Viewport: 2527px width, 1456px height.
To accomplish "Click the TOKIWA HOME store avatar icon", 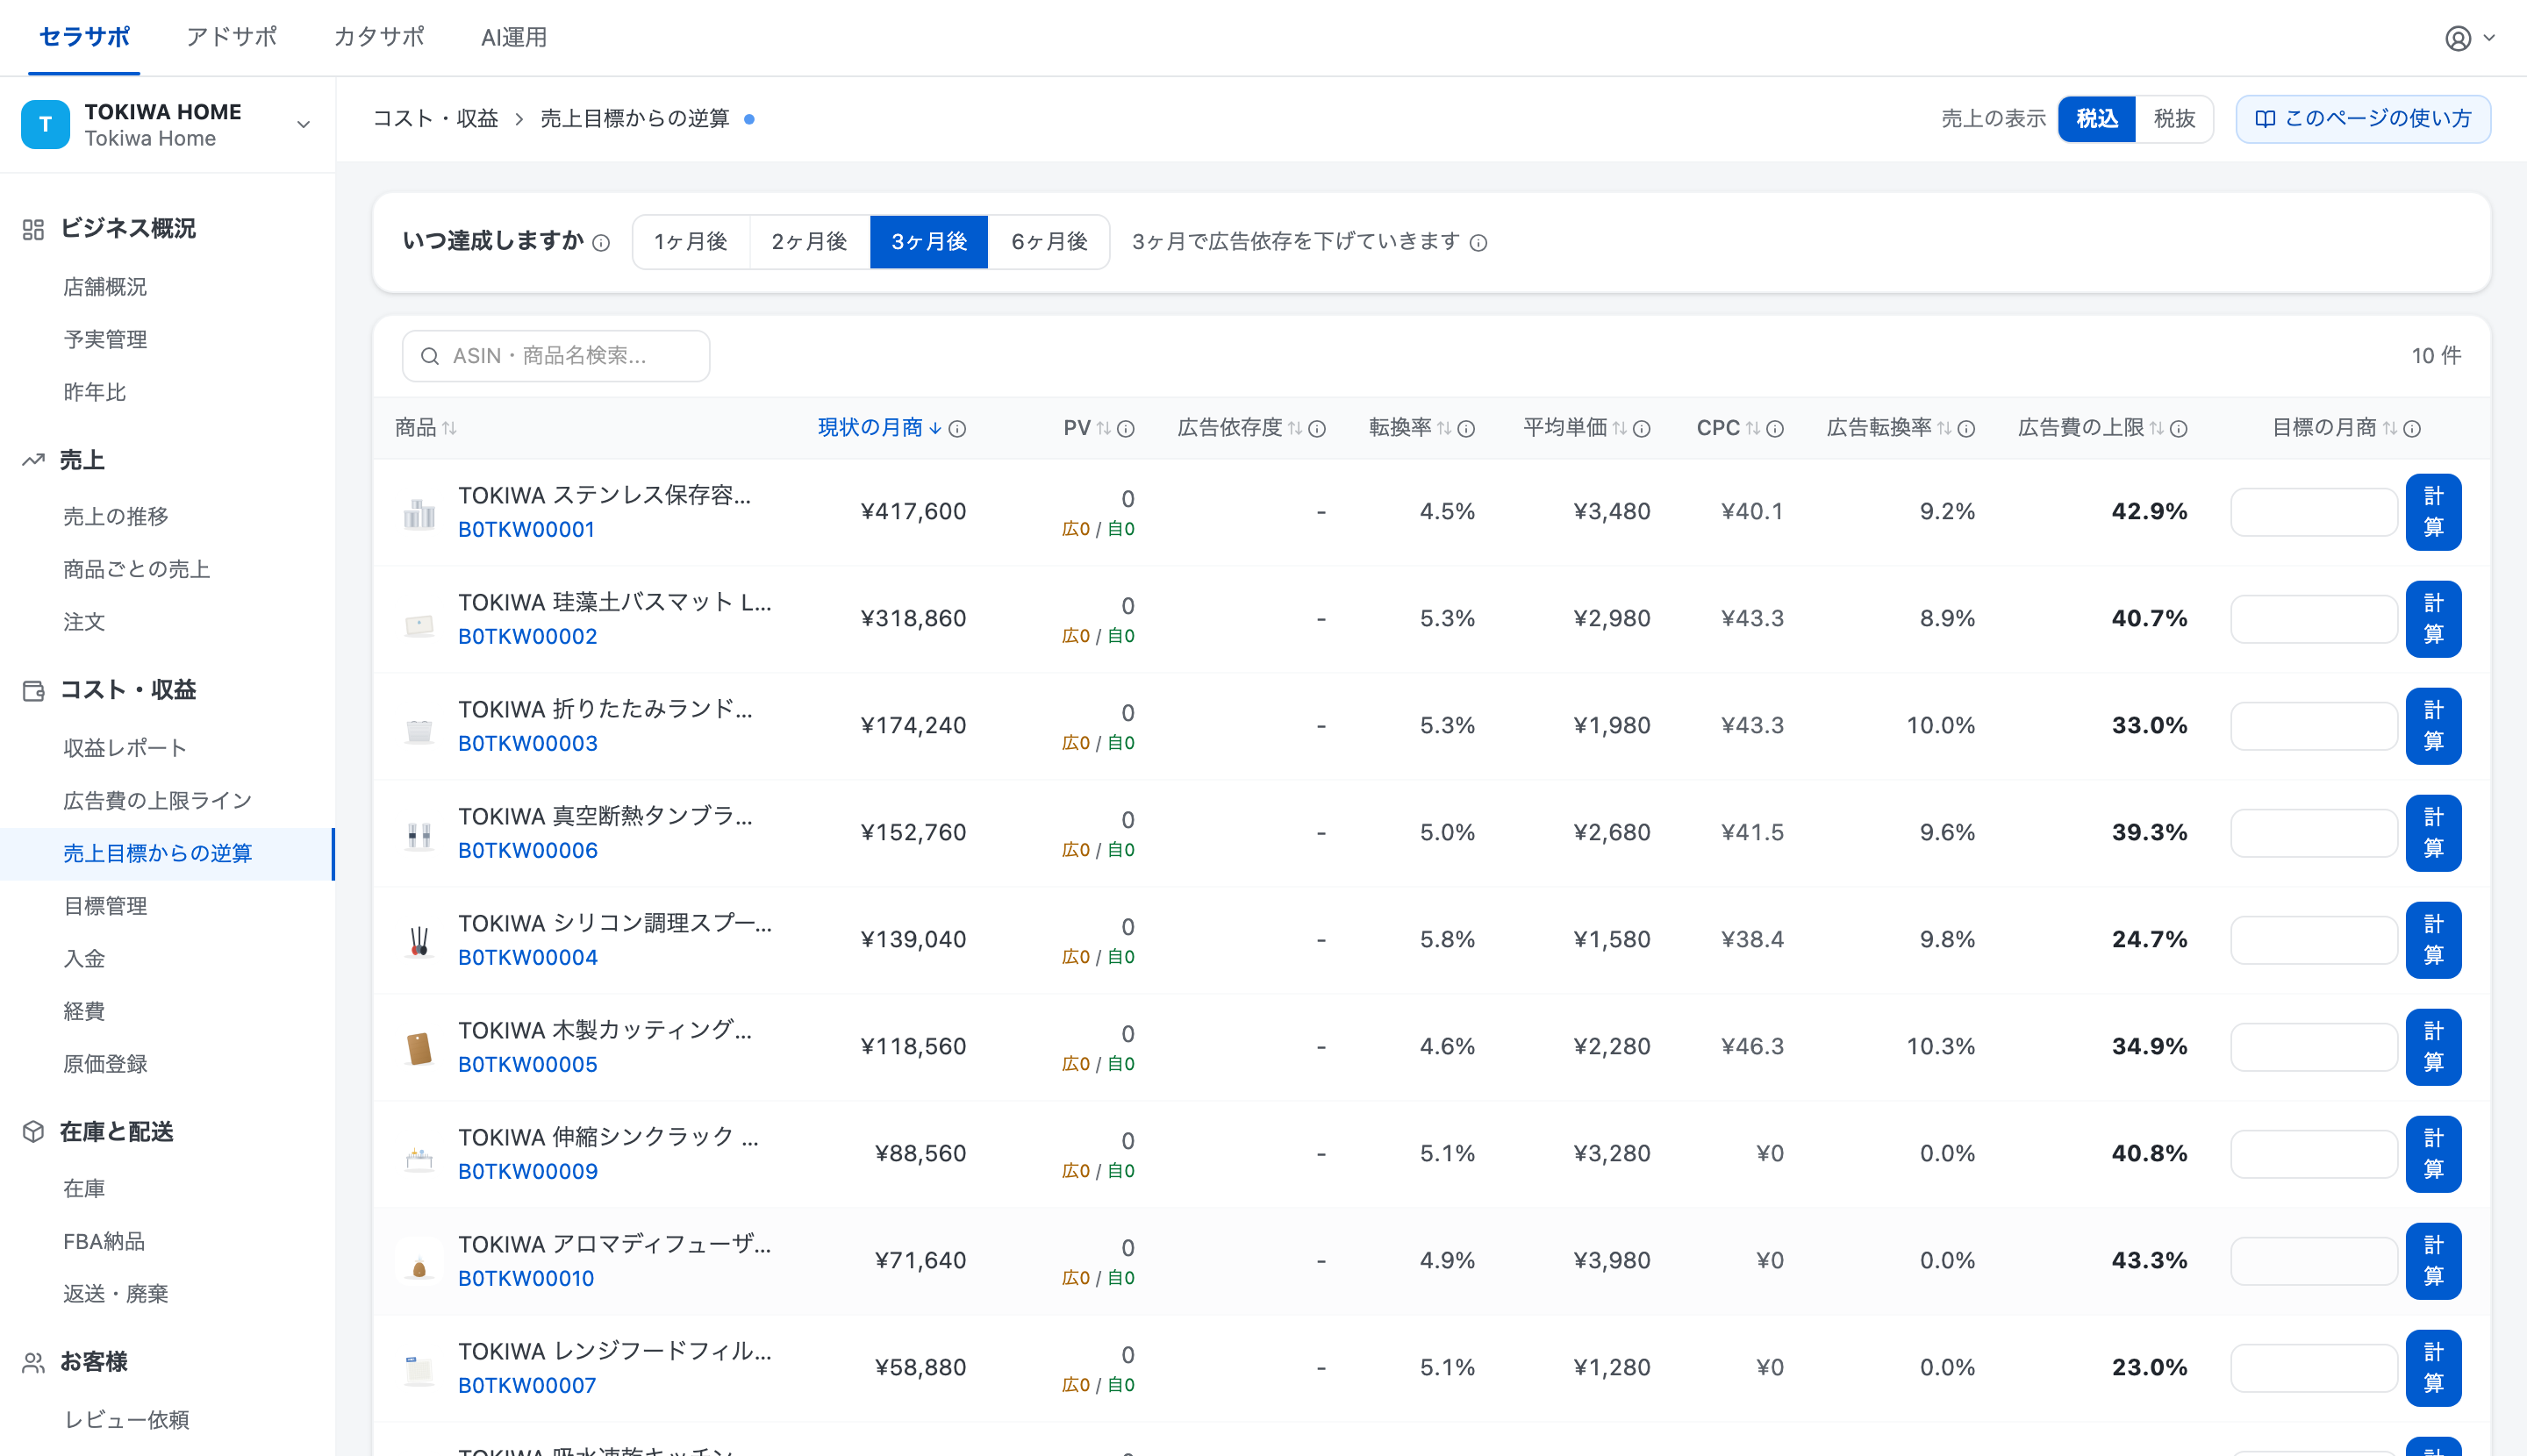I will pos(45,124).
